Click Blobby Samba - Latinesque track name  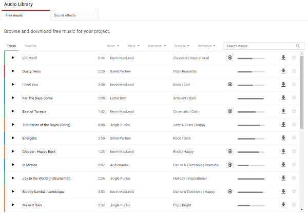(x=44, y=192)
